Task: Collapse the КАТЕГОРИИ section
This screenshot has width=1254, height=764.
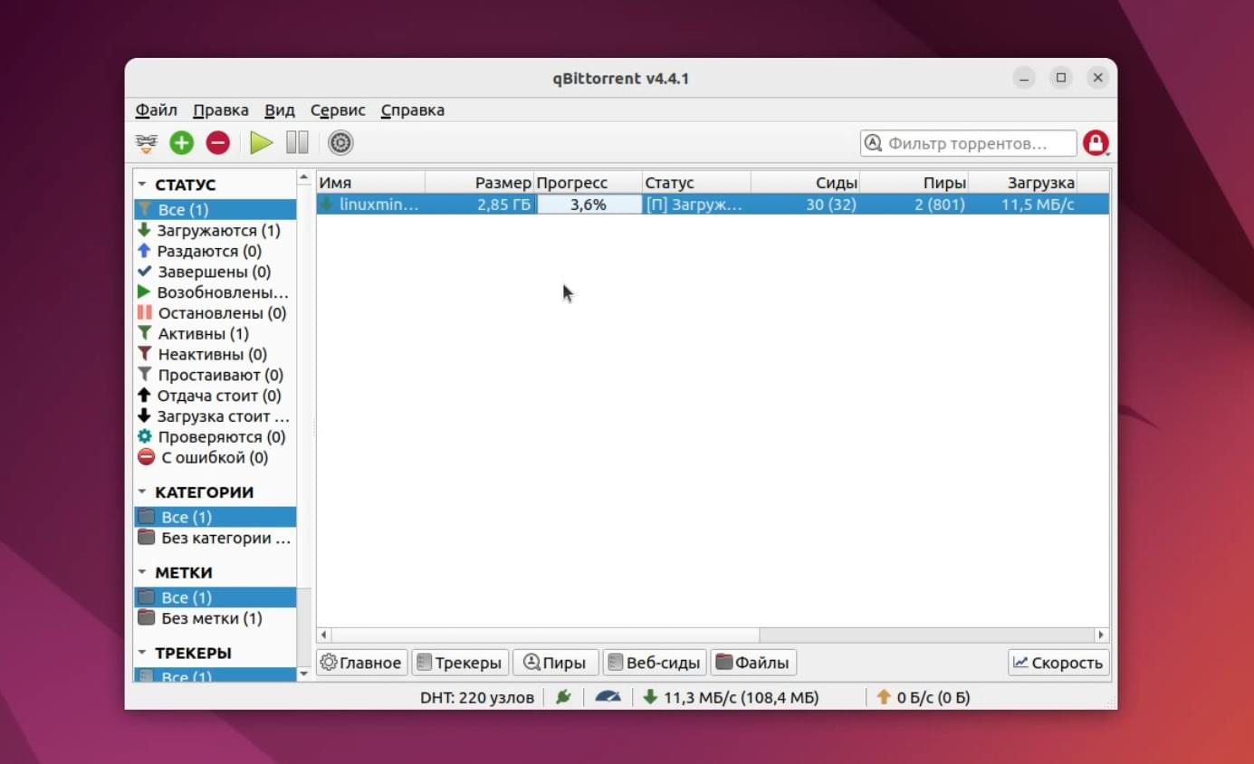Action: coord(142,492)
